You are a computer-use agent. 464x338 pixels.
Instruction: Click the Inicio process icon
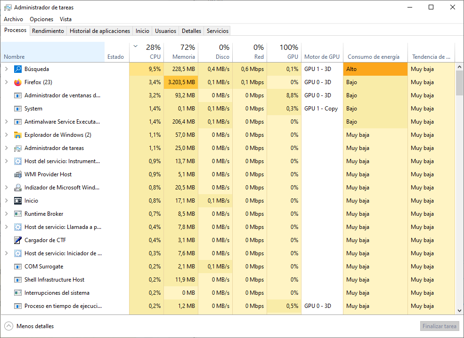18,201
